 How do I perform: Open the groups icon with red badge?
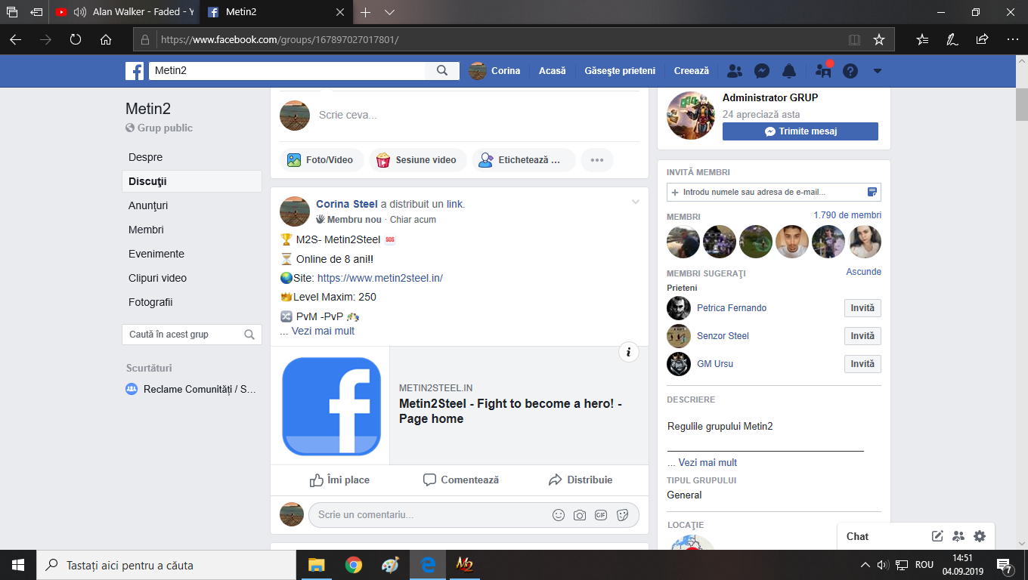(822, 71)
